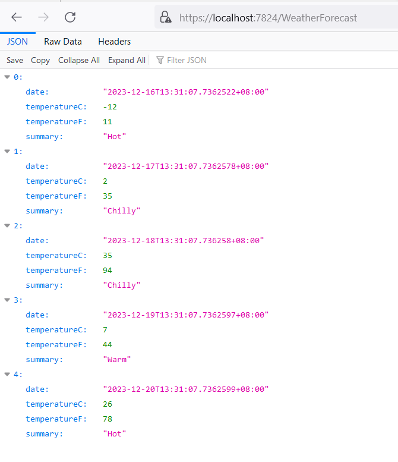
Task: Select temperatureF value 78
Action: [x=108, y=419]
